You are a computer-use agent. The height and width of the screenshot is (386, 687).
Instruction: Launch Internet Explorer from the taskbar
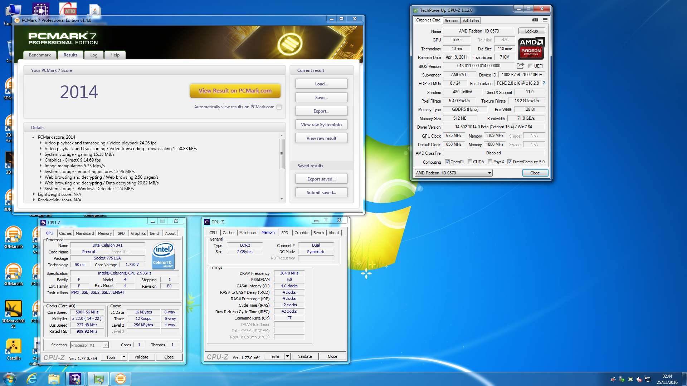tap(32, 379)
